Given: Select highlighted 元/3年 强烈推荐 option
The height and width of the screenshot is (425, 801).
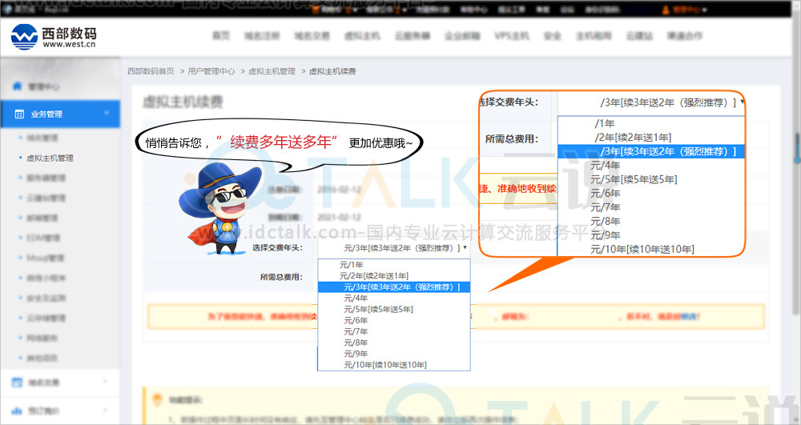Looking at the screenshot, I should click(x=393, y=287).
